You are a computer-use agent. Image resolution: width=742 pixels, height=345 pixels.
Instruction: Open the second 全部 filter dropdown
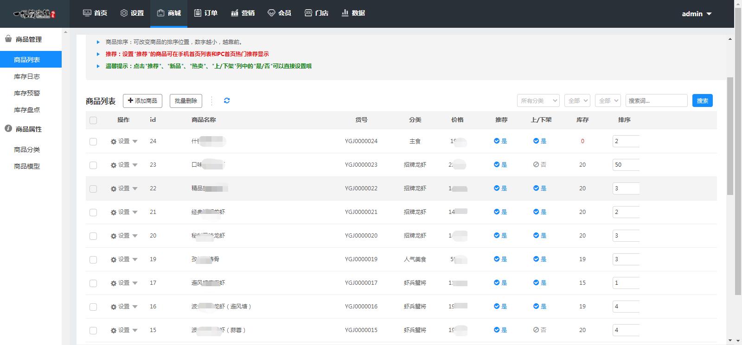[608, 100]
